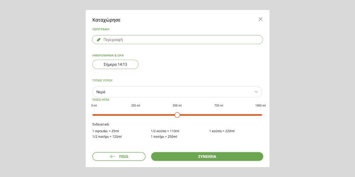
Task: Click the "1/2 ποτήρι = 125ml" hint
Action: tap(107, 137)
